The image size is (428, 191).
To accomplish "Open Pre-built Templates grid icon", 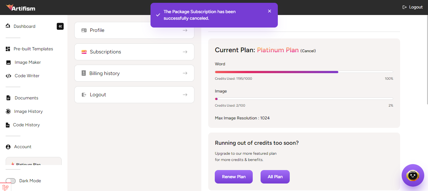I will point(8,49).
